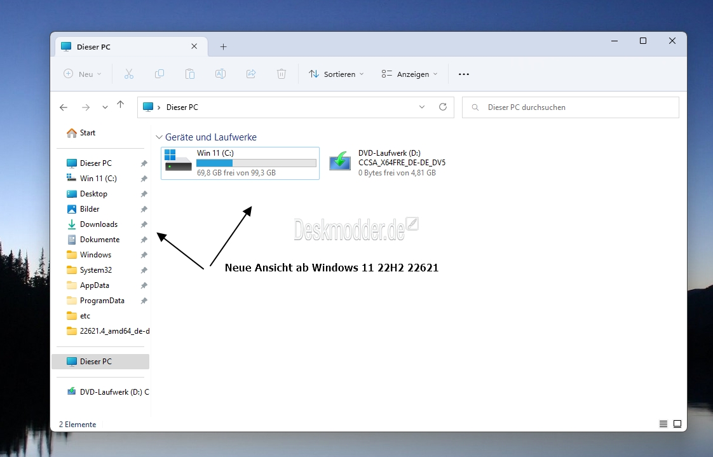The width and height of the screenshot is (713, 457).
Task: Open the Neu dropdown menu
Action: coord(83,74)
